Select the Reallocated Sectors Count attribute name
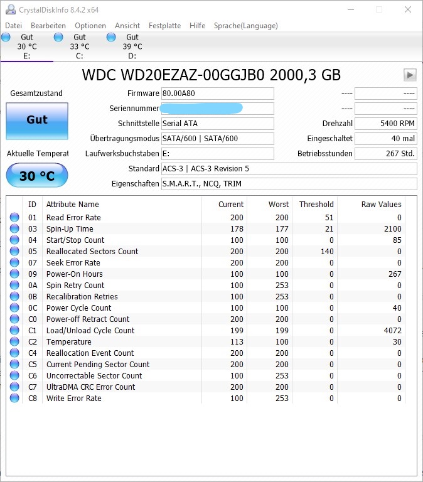Image resolution: width=423 pixels, height=482 pixels. 92,252
